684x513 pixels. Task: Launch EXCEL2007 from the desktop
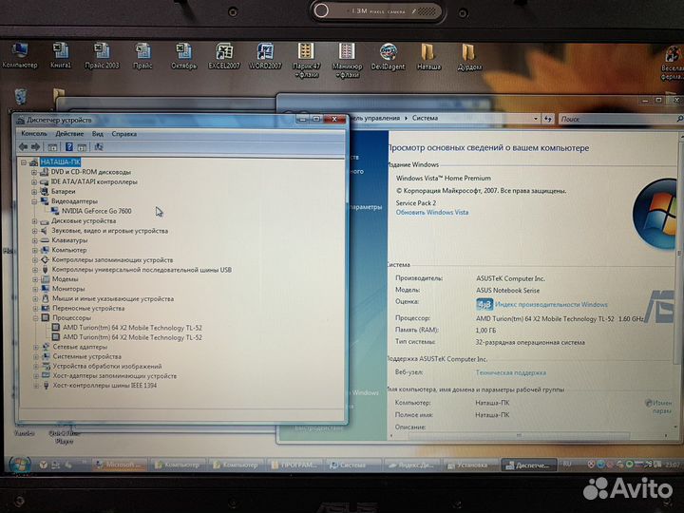click(x=224, y=56)
